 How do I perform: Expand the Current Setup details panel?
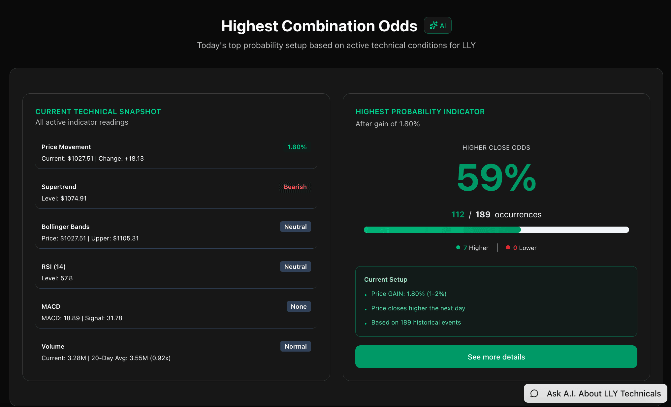[x=496, y=301]
